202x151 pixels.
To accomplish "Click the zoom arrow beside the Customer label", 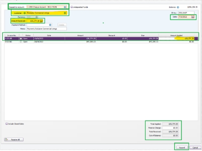I will coord(24,13).
